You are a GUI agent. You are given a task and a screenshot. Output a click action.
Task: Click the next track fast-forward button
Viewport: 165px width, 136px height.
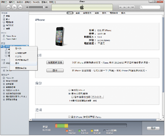pos(20,7)
